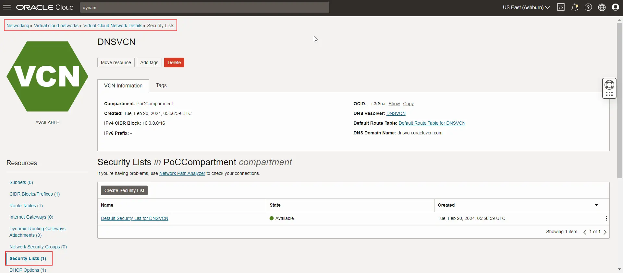The width and height of the screenshot is (623, 273).
Task: Open the user profile menu
Action: 615,7
